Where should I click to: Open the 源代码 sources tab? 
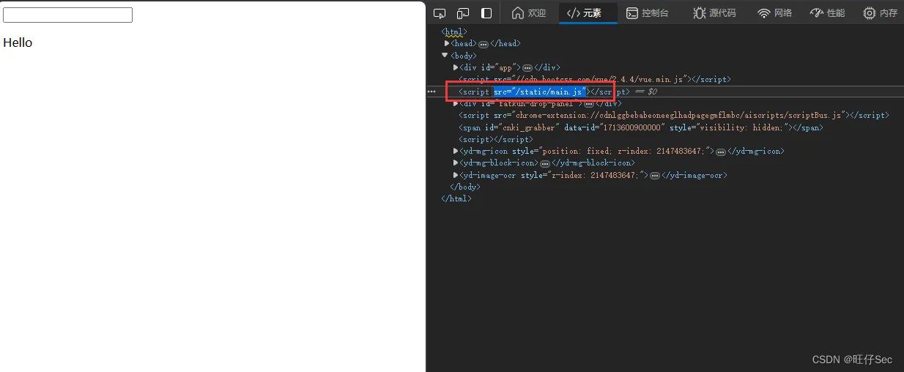714,13
